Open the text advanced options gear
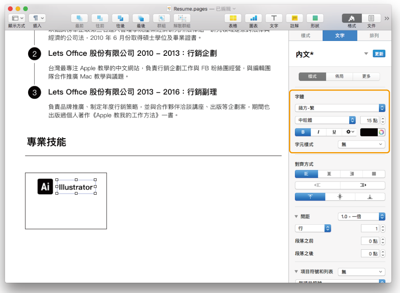Viewport: 400px width, 293px height. pos(350,132)
